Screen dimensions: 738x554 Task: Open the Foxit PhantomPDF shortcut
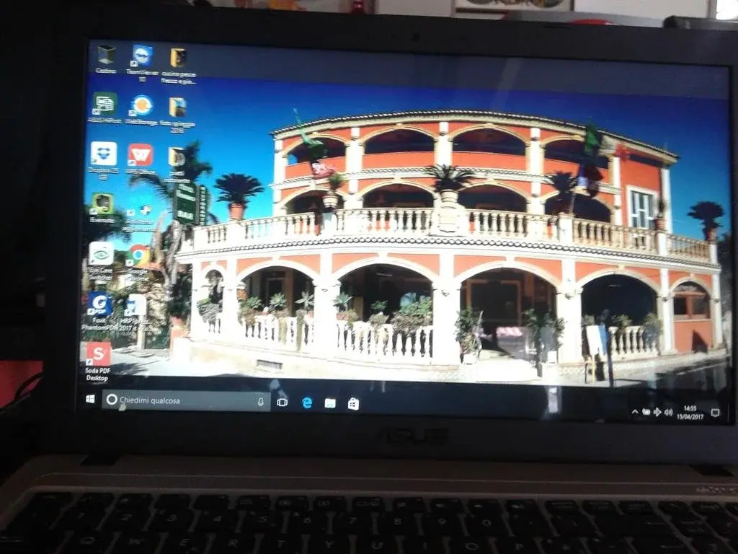99,305
